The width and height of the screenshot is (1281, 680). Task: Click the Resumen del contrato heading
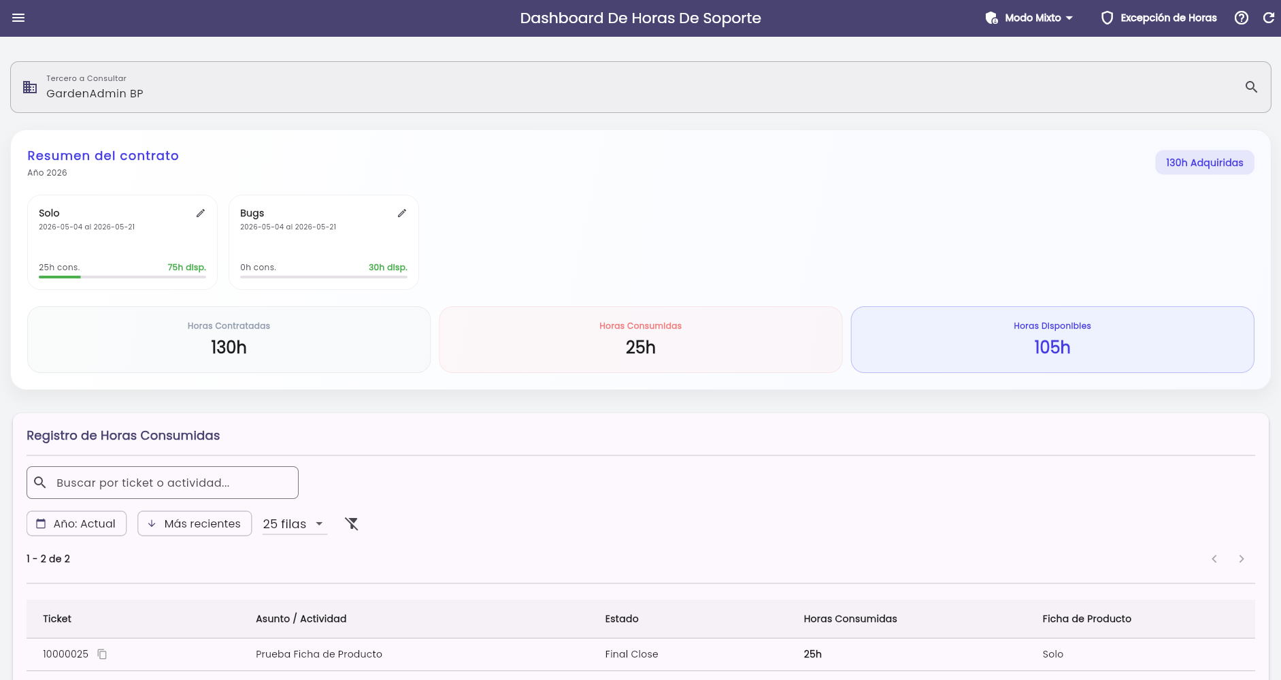(x=103, y=156)
